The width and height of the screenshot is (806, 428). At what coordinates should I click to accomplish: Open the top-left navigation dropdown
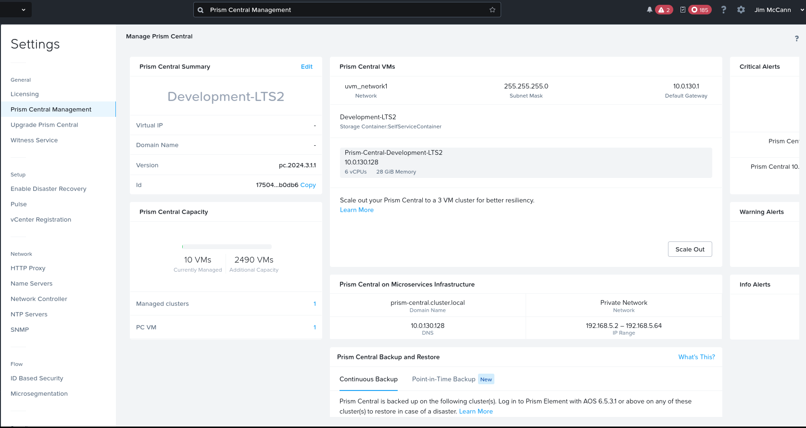click(23, 10)
